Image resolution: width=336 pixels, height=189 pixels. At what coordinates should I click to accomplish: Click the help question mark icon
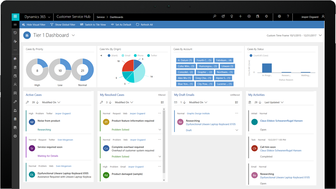coord(288,16)
